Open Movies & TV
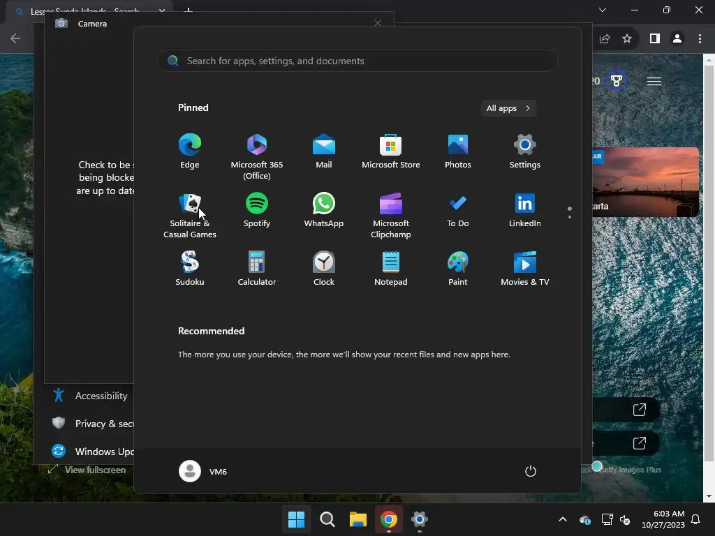715x536 pixels. click(525, 269)
